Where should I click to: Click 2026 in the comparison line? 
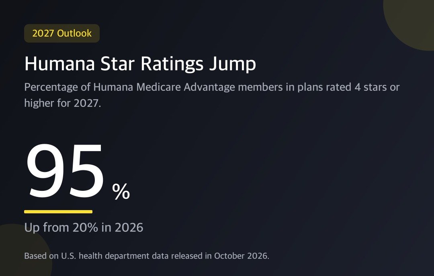click(x=129, y=227)
